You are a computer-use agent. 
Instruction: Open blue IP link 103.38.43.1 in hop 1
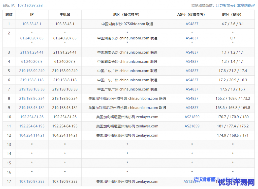32,24
